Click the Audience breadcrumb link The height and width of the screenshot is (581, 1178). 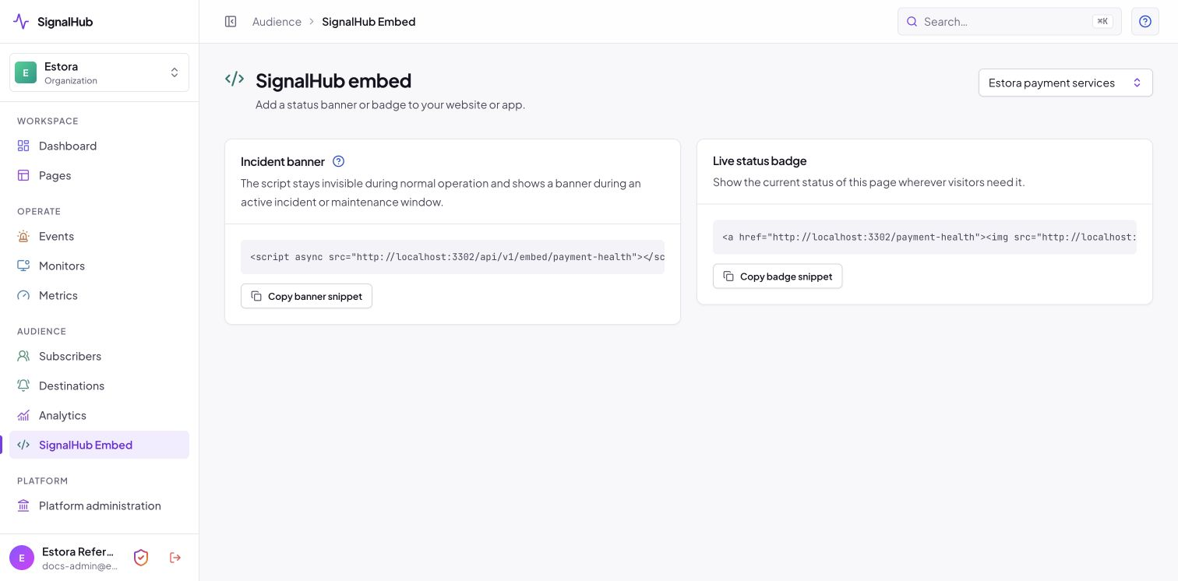pyautogui.click(x=277, y=22)
